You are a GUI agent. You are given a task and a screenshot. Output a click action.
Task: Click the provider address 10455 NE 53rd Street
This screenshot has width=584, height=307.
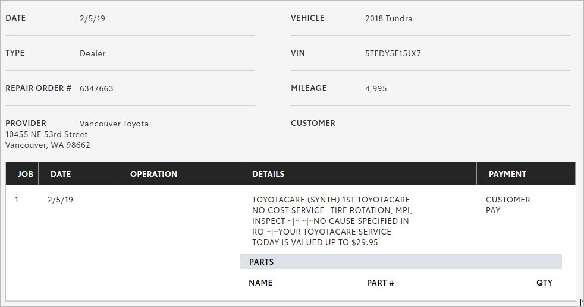(x=46, y=135)
